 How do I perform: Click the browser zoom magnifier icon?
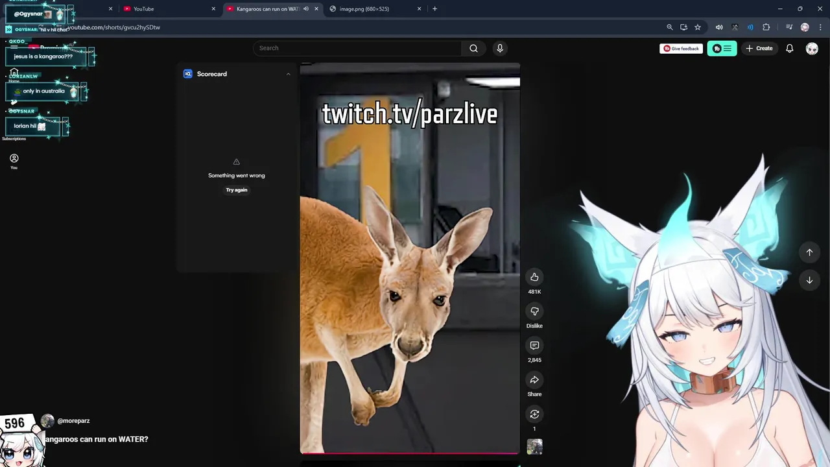670,27
